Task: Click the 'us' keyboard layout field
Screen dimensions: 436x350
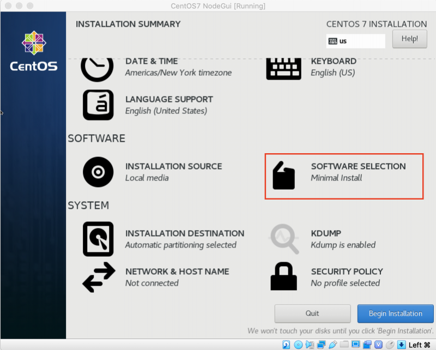Action: [355, 41]
